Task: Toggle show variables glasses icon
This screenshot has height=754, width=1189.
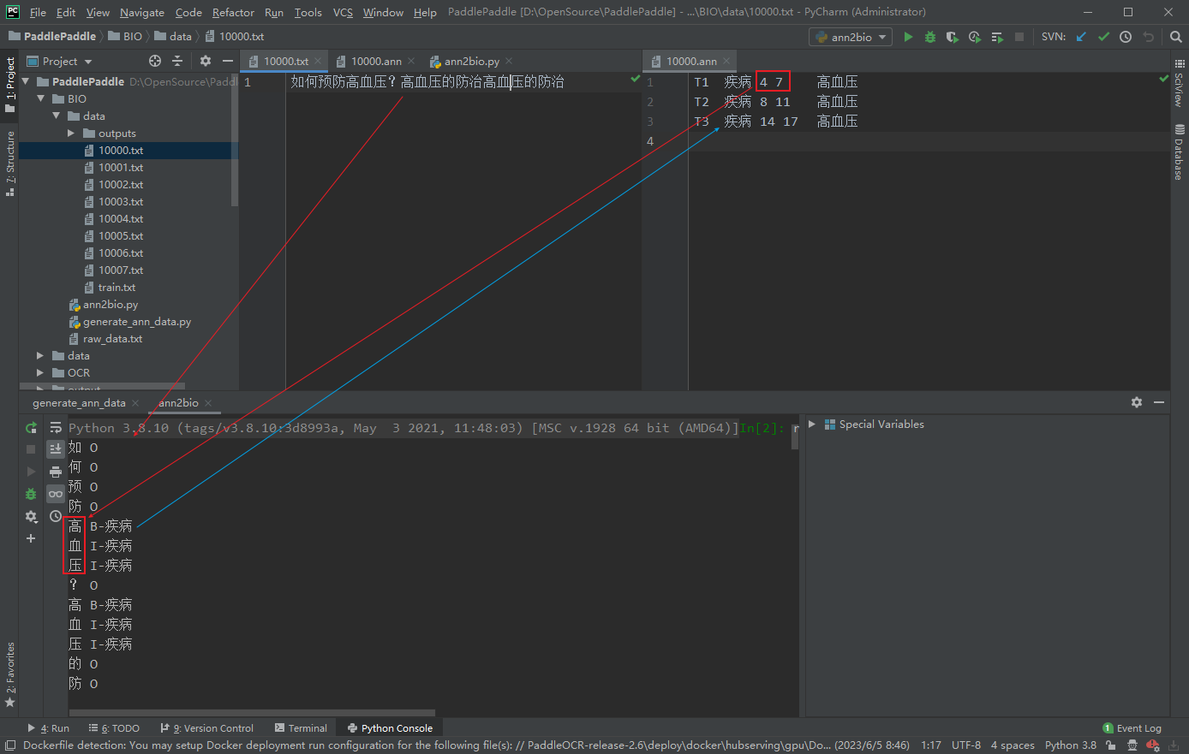Action: [56, 494]
